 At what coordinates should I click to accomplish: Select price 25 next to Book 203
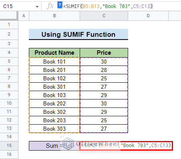click(x=104, y=120)
